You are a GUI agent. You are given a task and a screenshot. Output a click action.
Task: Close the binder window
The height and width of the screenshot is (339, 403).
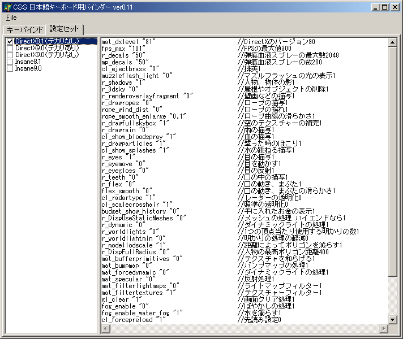(395, 7)
